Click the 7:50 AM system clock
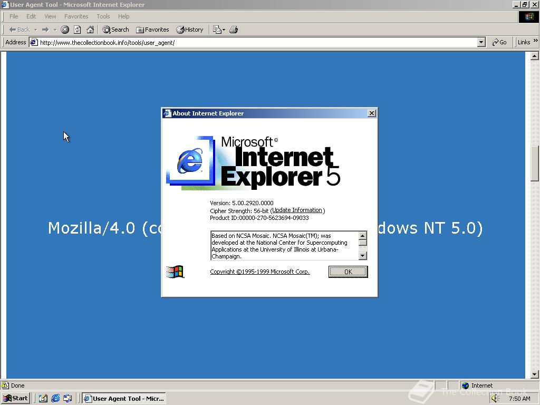The height and width of the screenshot is (405, 540). 519,399
